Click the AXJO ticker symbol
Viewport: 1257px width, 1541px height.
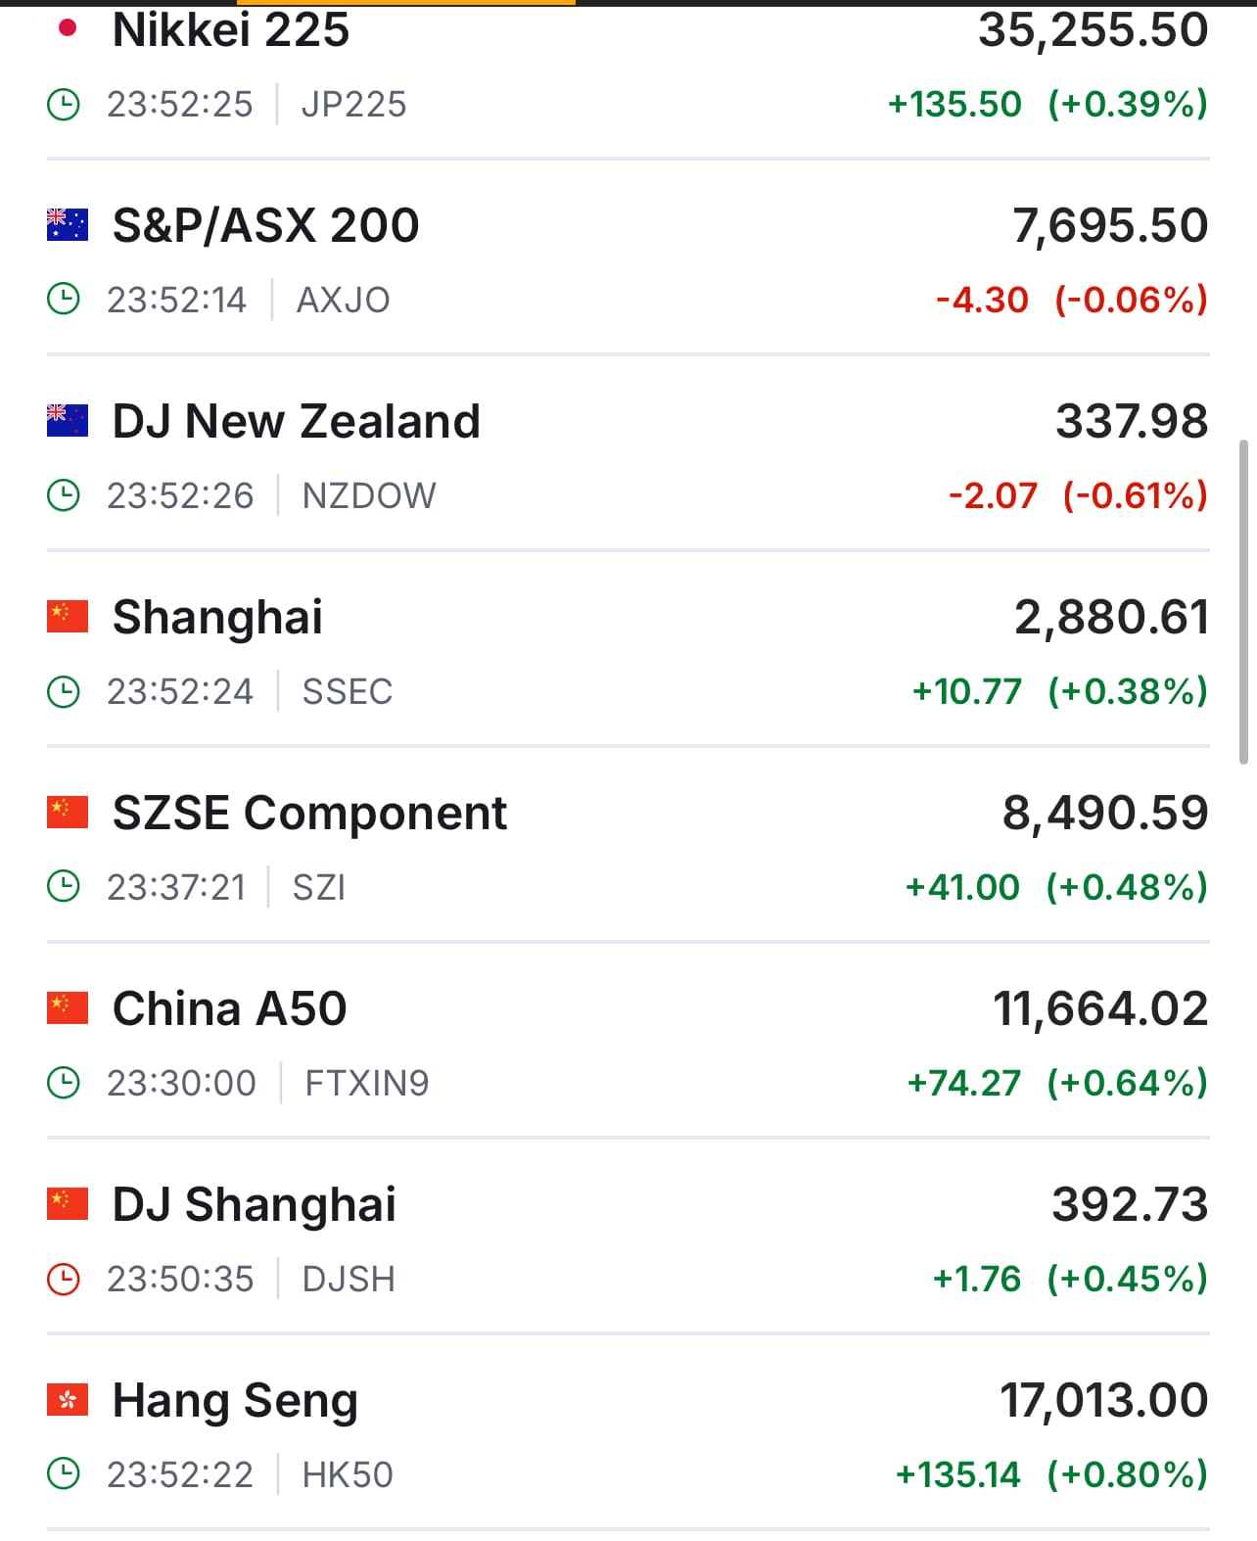[x=343, y=300]
